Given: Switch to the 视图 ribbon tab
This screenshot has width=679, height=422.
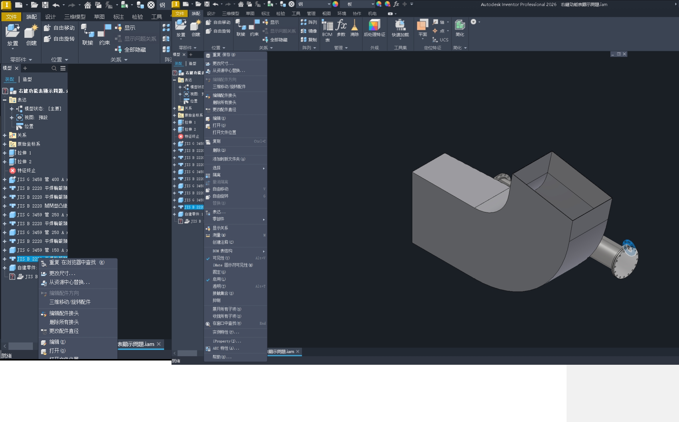Looking at the screenshot, I should point(326,13).
